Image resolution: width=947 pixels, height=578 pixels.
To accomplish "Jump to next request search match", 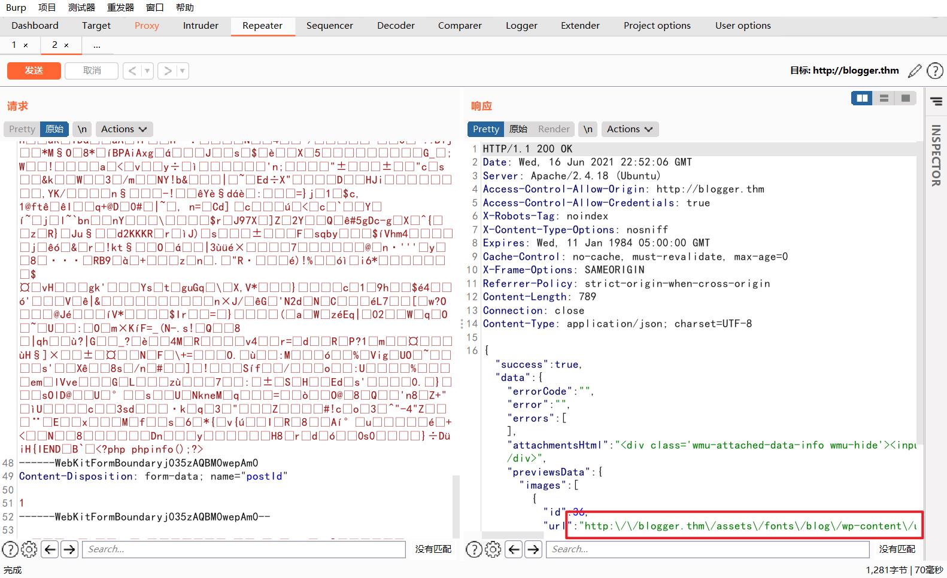I will click(x=69, y=549).
